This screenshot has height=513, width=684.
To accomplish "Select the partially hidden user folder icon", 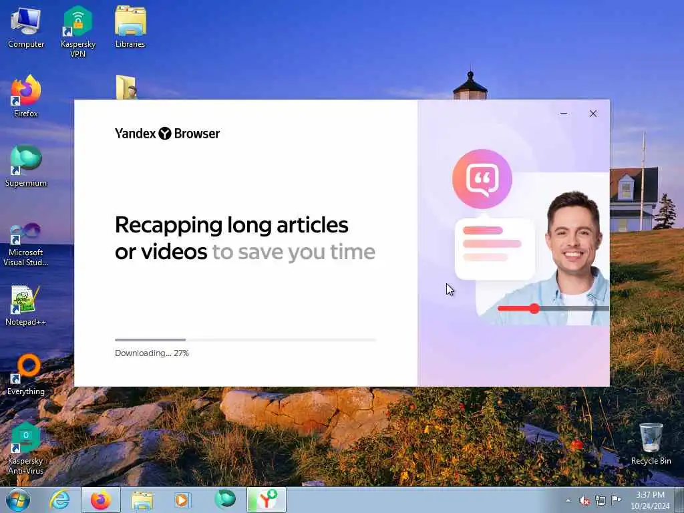I will pos(126,88).
